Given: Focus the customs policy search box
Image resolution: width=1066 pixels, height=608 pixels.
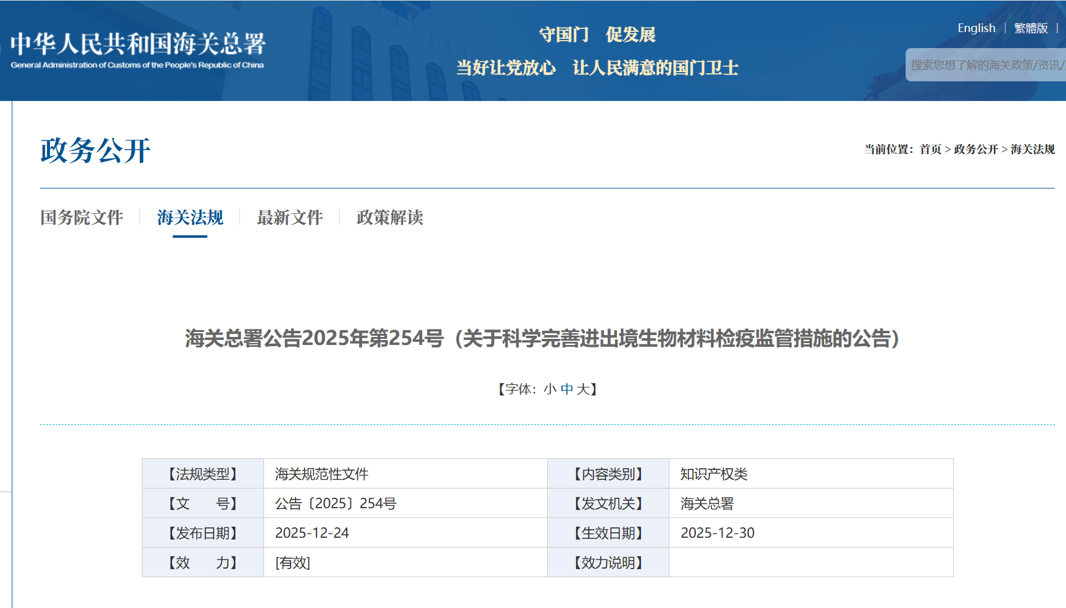Looking at the screenshot, I should click(986, 65).
